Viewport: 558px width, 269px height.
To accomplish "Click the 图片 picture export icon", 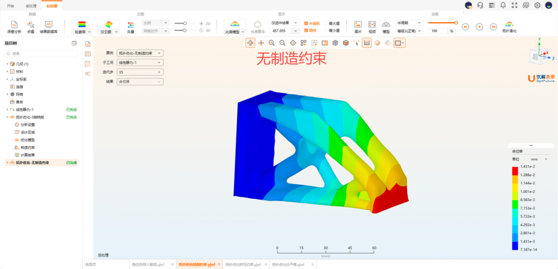I will (358, 26).
